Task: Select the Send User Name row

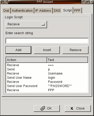Action: tap(47, 78)
